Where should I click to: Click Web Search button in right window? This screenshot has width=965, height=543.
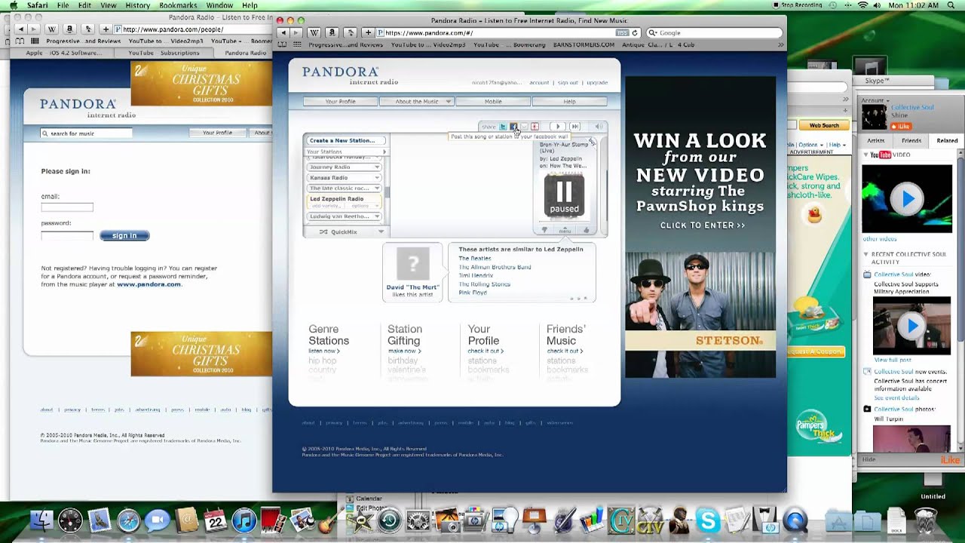tap(824, 125)
